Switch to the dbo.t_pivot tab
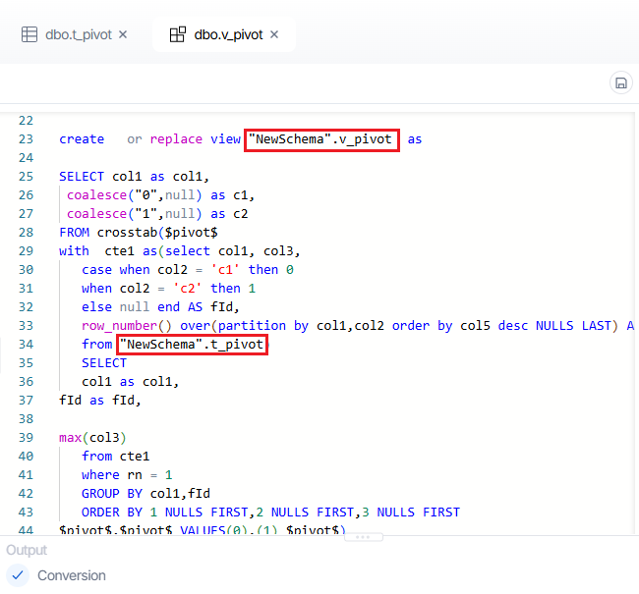 pyautogui.click(x=80, y=34)
